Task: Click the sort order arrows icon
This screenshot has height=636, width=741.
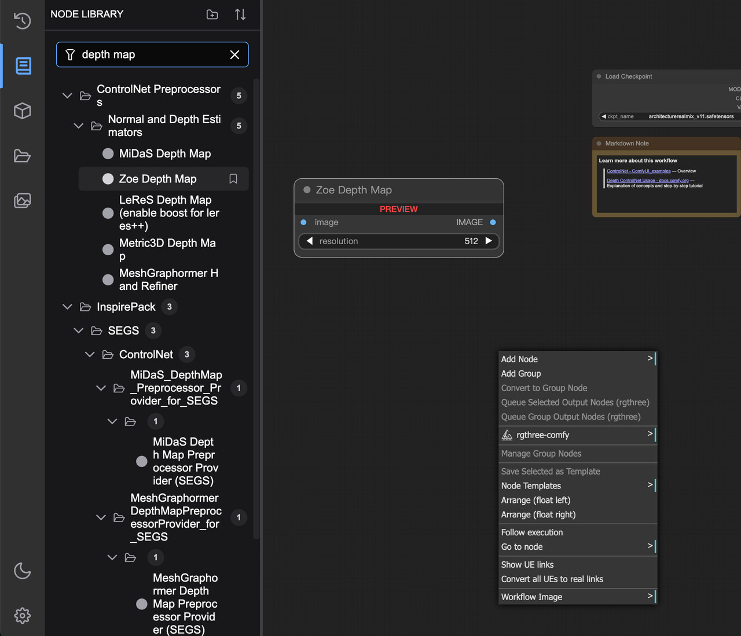Action: click(x=240, y=14)
